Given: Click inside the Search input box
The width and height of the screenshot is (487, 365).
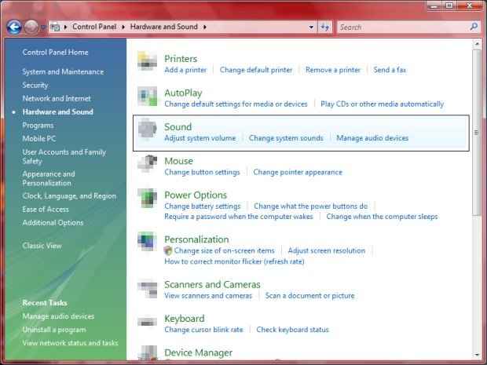Looking at the screenshot, I should 401,27.
